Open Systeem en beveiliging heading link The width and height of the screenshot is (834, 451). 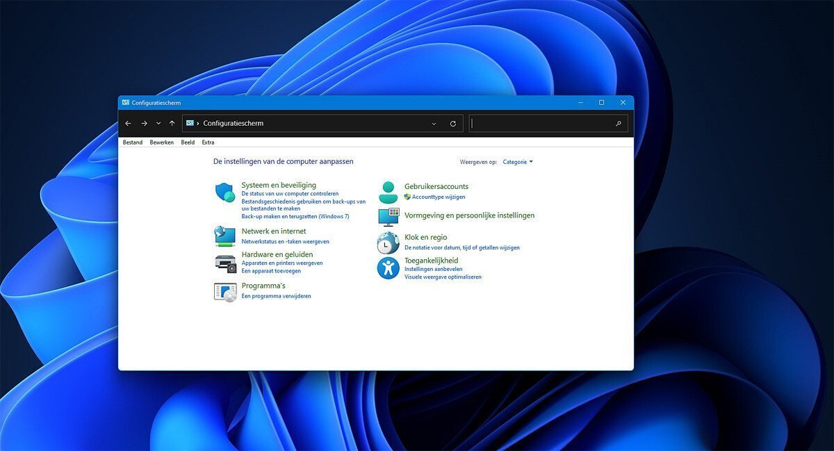point(279,185)
